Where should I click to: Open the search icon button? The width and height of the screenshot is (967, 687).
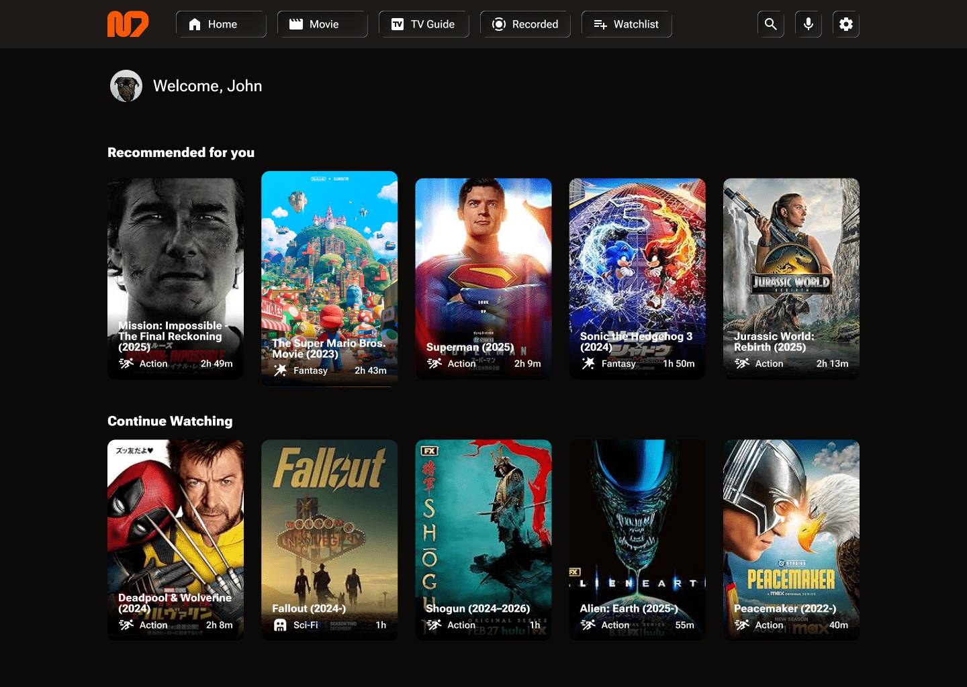[771, 24]
